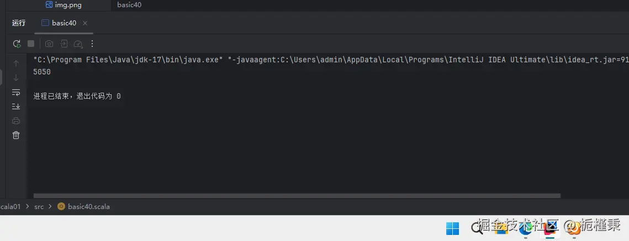629x241 pixels.
Task: Click the basic40.scala breadcrumb
Action: [x=84, y=207]
